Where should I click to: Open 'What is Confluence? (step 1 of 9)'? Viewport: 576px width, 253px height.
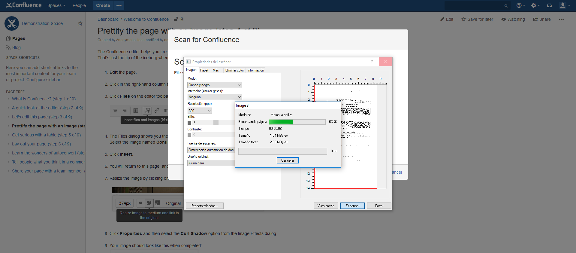coord(44,99)
